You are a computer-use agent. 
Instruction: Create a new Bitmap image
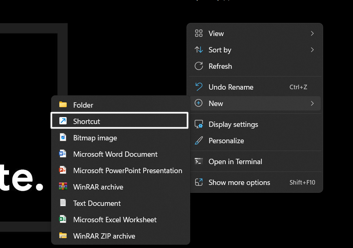click(x=95, y=138)
